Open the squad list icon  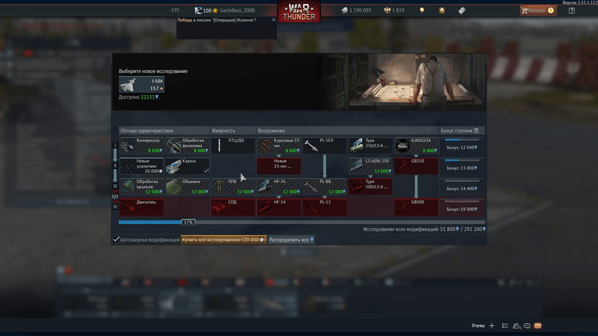point(505,326)
